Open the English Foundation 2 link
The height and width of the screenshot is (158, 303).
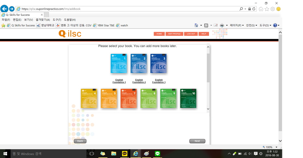[x=139, y=81]
